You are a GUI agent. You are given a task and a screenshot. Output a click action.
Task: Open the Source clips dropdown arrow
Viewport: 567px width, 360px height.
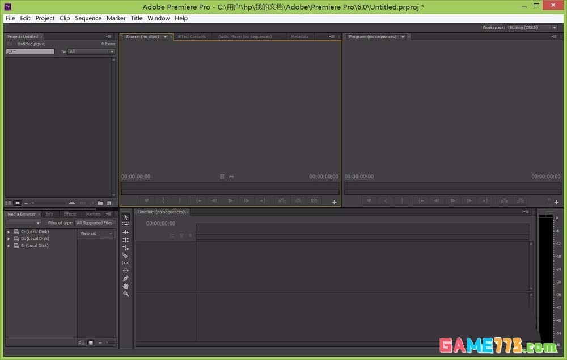click(x=165, y=37)
